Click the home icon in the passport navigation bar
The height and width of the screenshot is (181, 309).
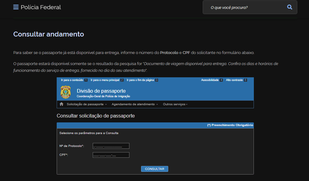point(61,104)
